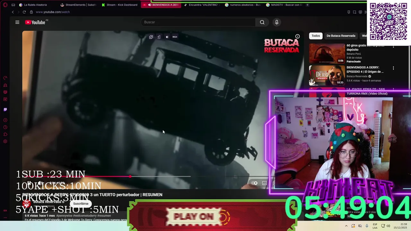This screenshot has height=231, width=411.
Task: Open the network icon in the system tray
Action: pos(383,226)
